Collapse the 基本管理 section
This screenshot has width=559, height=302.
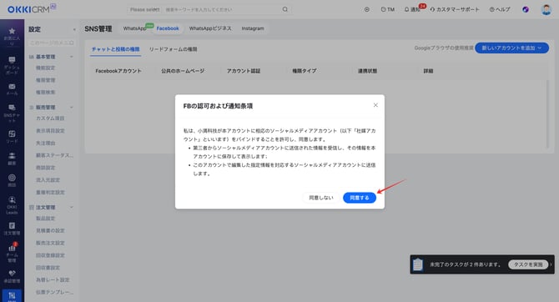pyautogui.click(x=72, y=57)
